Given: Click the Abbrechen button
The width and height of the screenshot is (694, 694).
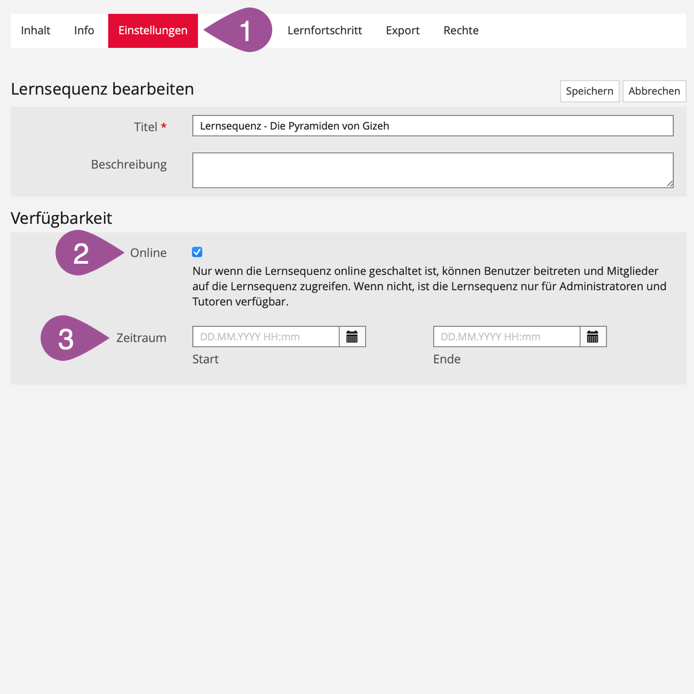Looking at the screenshot, I should click(x=654, y=91).
